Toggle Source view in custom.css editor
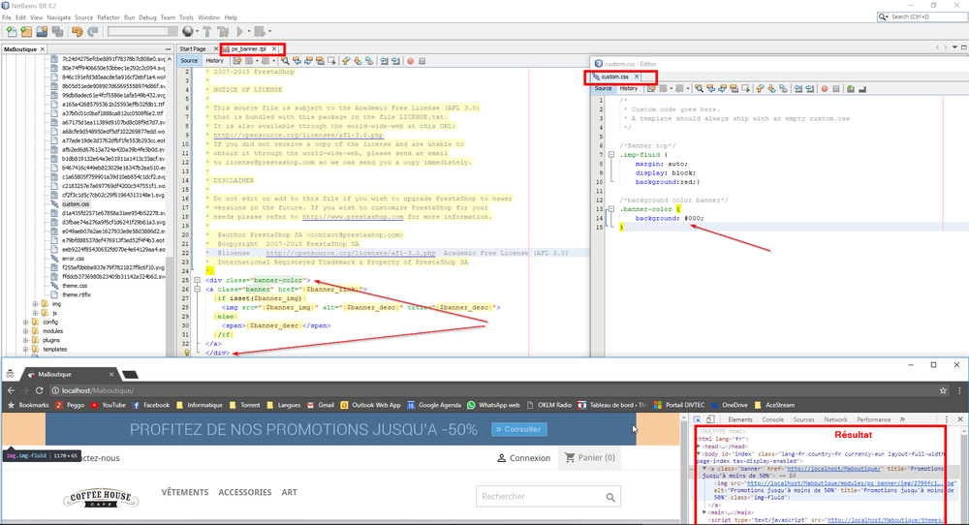 pyautogui.click(x=603, y=88)
